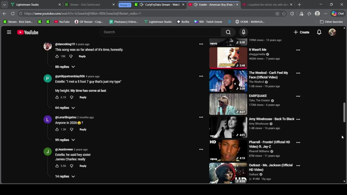Viewport: 347px width, 195px height.
Task: Open options menu for @LeruriBogatsu comment
Action: tap(201, 117)
